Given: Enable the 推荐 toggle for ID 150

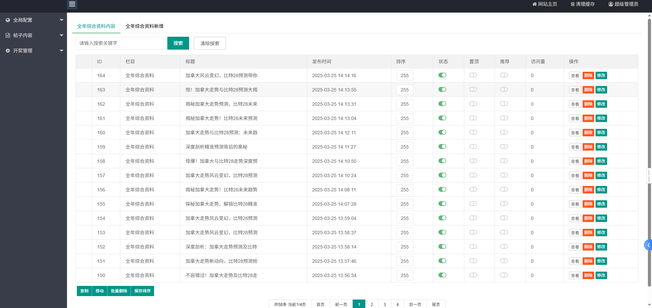Looking at the screenshot, I should pyautogui.click(x=504, y=275).
